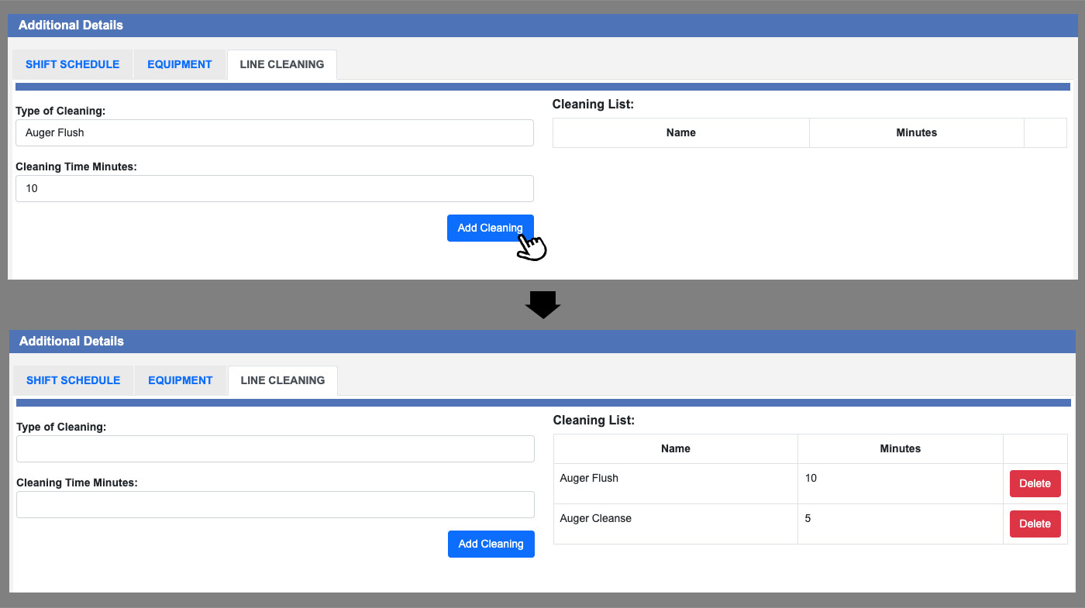Viewport: 1085px width, 608px height.
Task: Delete the Auger Cleanse cleaning row
Action: click(x=1035, y=524)
